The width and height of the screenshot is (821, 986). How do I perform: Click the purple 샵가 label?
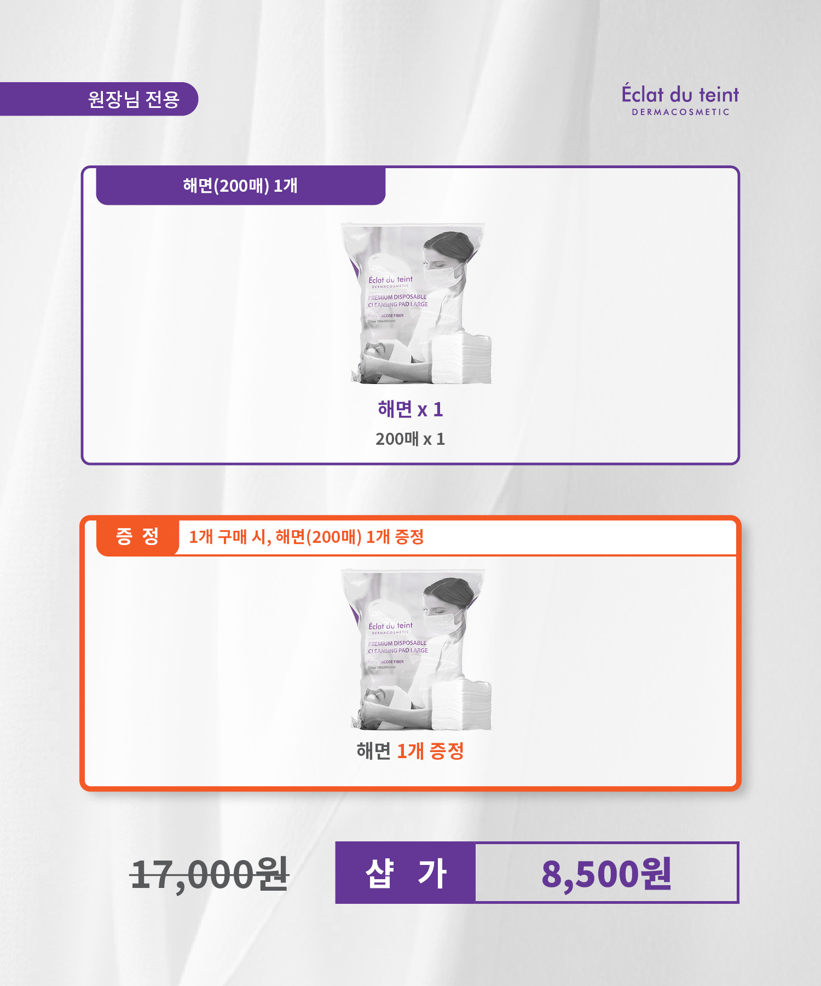tap(406, 873)
